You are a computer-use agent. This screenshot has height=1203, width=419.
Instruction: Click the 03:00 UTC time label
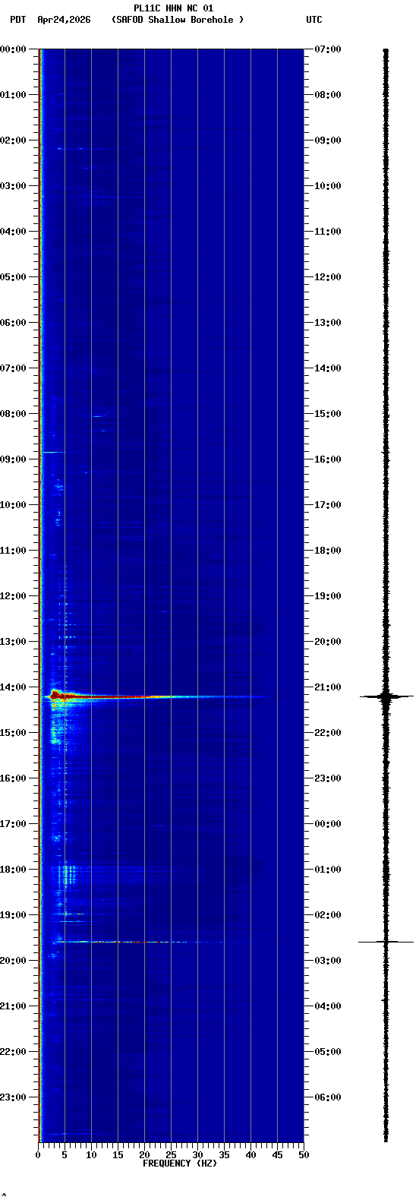click(x=328, y=960)
